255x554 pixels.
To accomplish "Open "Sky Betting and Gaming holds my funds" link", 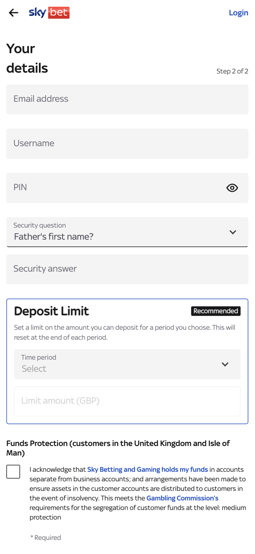I will pos(147,470).
